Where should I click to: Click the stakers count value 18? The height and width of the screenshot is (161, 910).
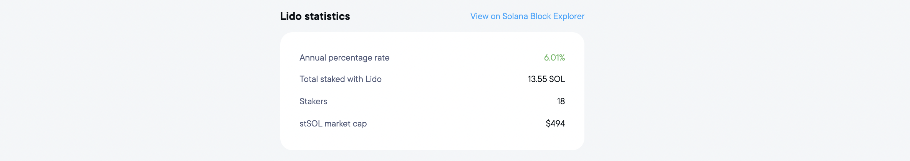[561, 102]
